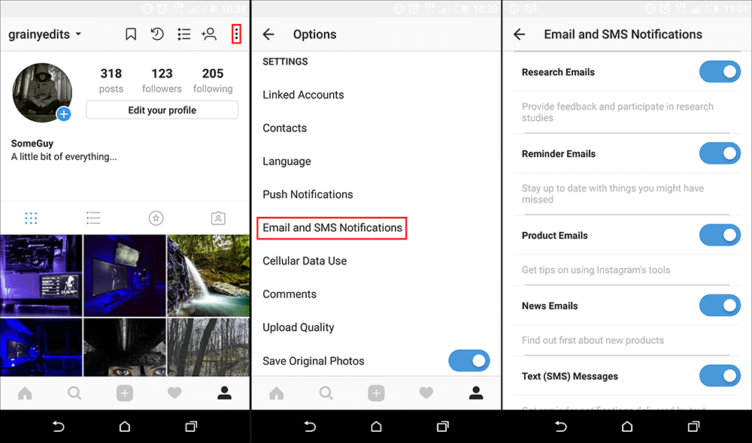Open forest trees photo thumbnail
The height and width of the screenshot is (443, 752).
(x=208, y=347)
